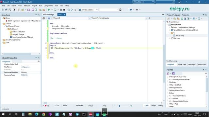The height and width of the screenshot is (117, 209).
Task: Expand the Unit1.pas node
Action: (169, 38)
